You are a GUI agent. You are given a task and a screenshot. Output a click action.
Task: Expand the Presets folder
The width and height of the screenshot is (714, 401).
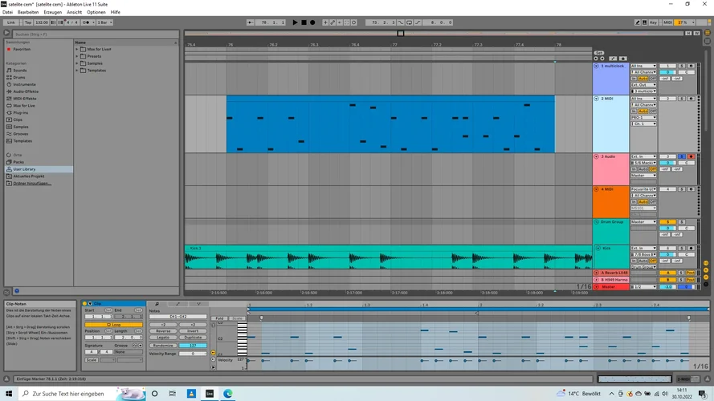(x=77, y=56)
